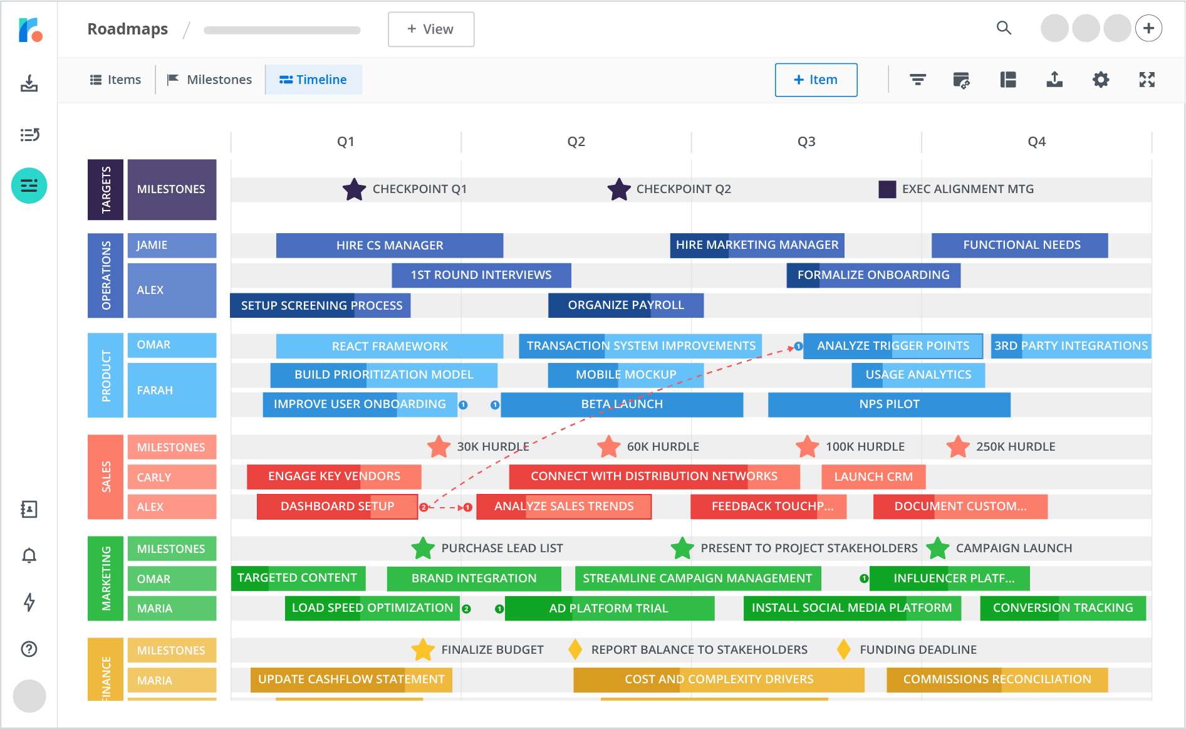
Task: Click the layout panel icon
Action: 1008,80
